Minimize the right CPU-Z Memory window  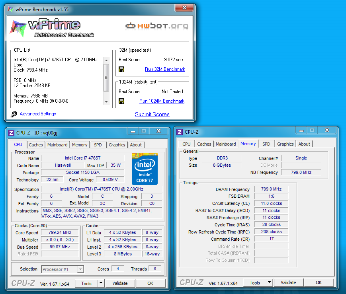(x=301, y=130)
